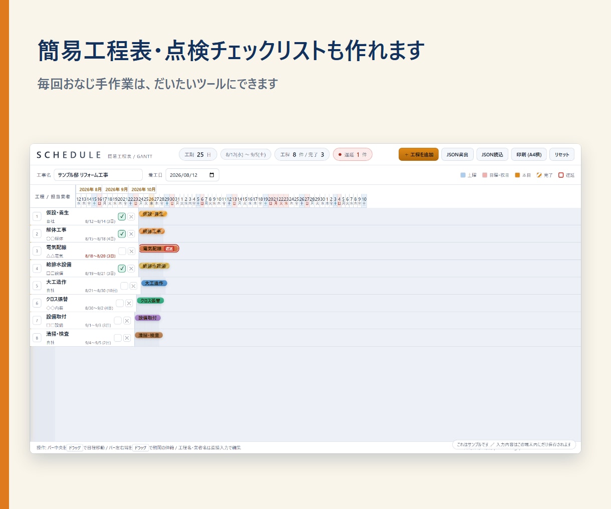Screen dimensions: 611x509
Task: Click the リセット button
Action: (x=562, y=154)
